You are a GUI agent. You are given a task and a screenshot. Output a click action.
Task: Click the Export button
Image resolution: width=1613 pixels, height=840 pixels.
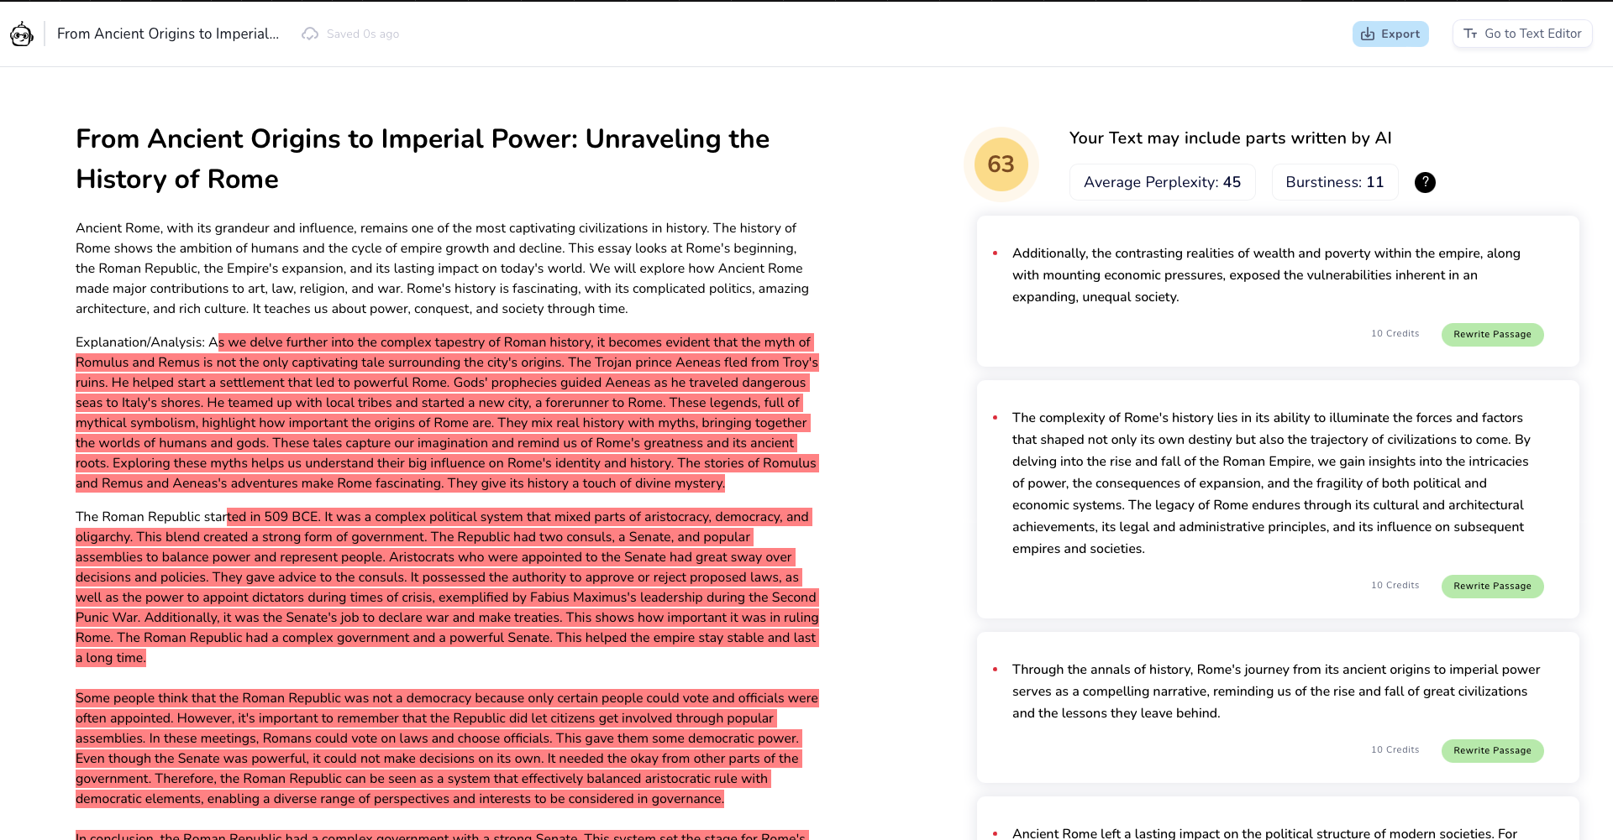[x=1390, y=34]
